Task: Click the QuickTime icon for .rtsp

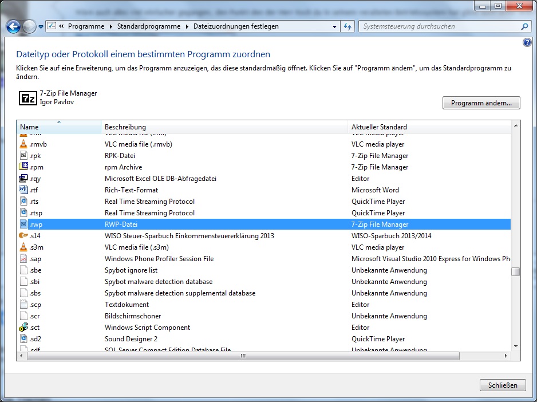Action: click(x=23, y=213)
